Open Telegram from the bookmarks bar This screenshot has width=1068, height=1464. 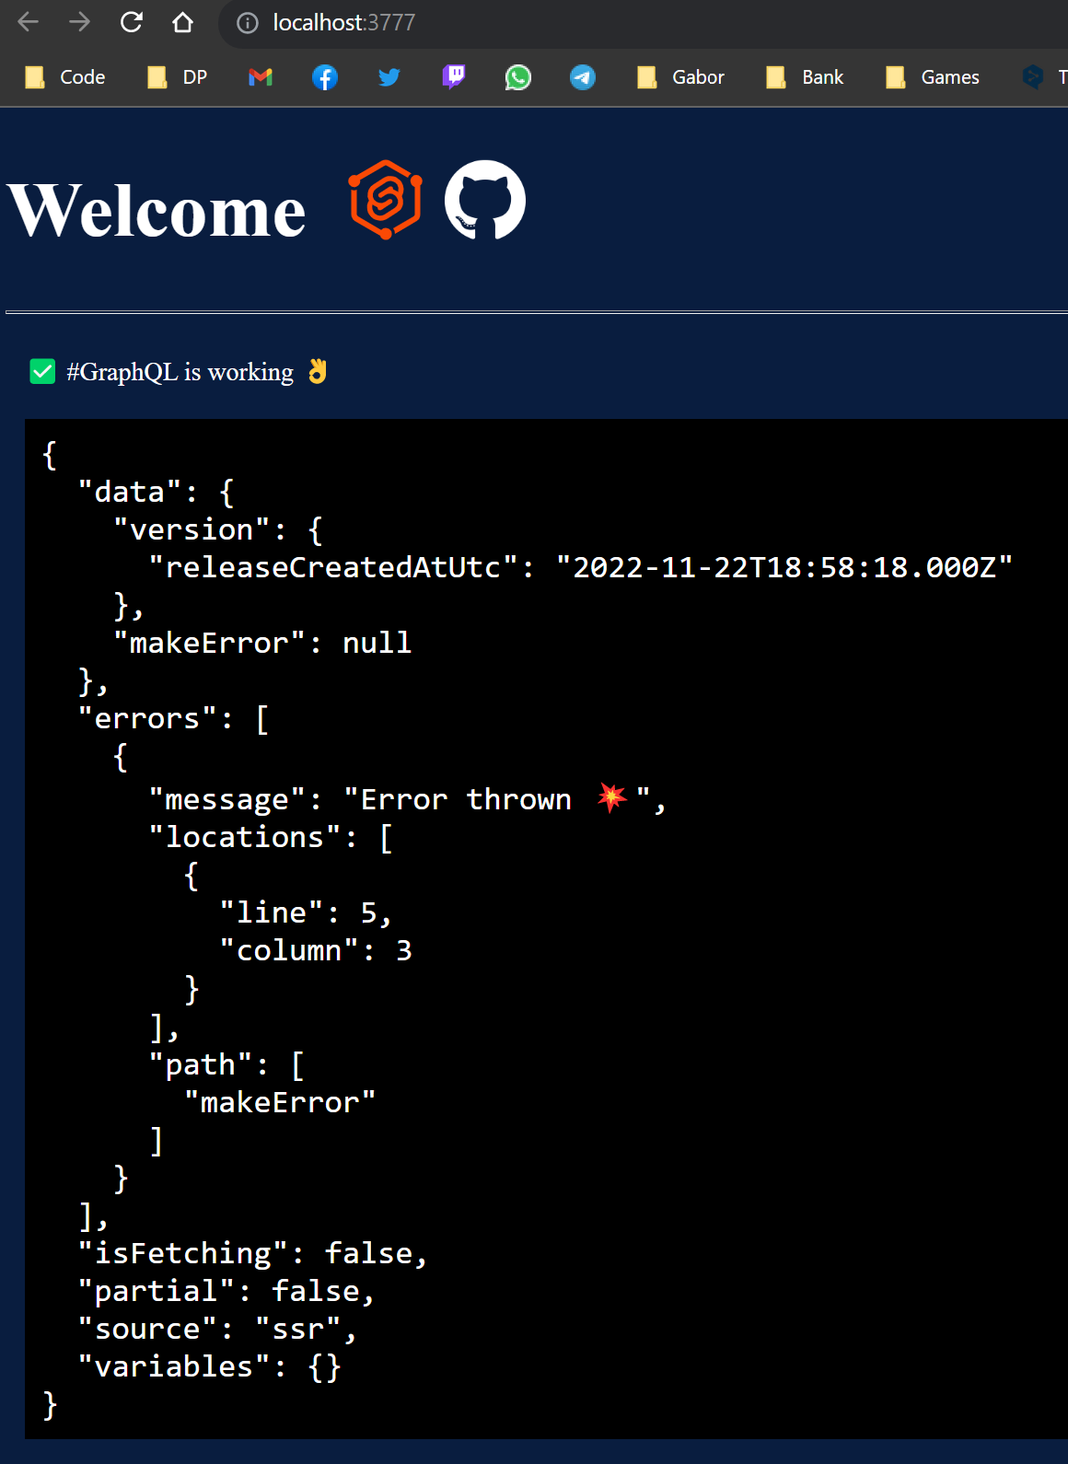582,77
